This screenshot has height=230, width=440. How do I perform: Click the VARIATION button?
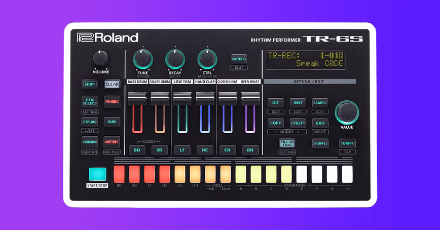tap(90, 142)
